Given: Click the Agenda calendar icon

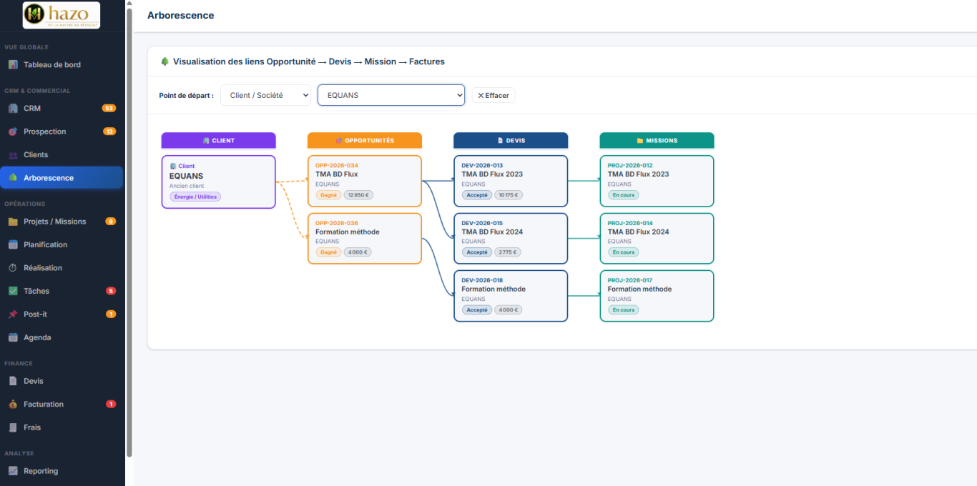Looking at the screenshot, I should tap(13, 337).
